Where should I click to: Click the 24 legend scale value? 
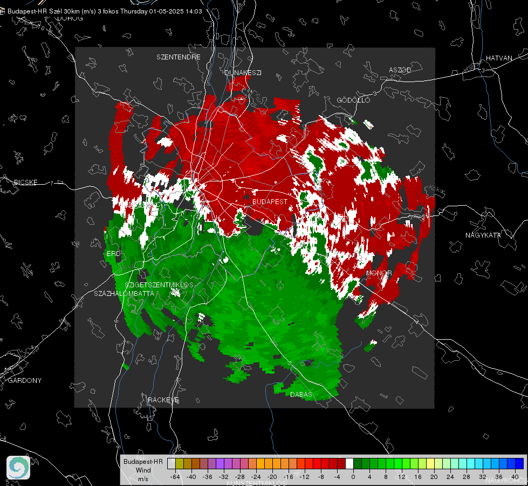(x=450, y=477)
